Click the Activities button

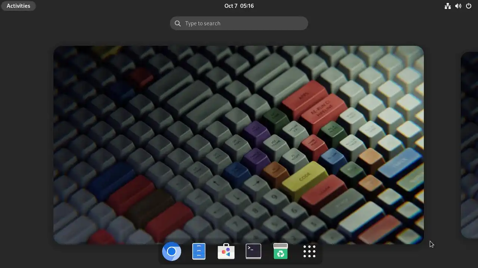point(18,6)
